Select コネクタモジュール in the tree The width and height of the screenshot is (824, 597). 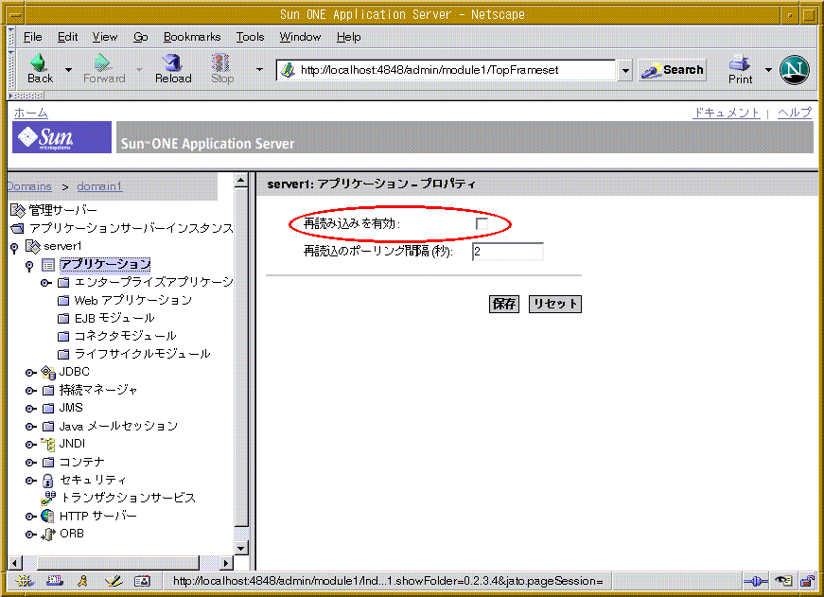125,336
